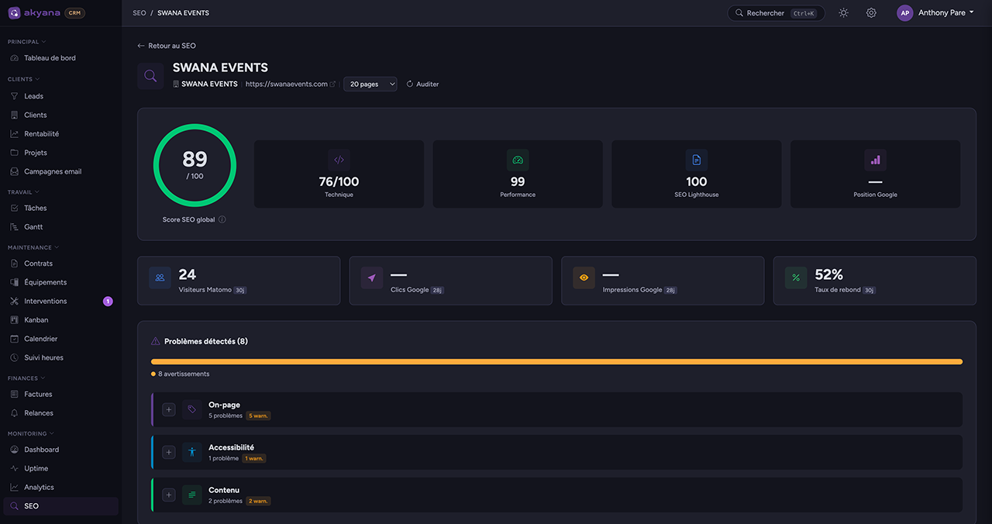Click the Accessibilité person icon
This screenshot has width=992, height=524.
pos(191,451)
